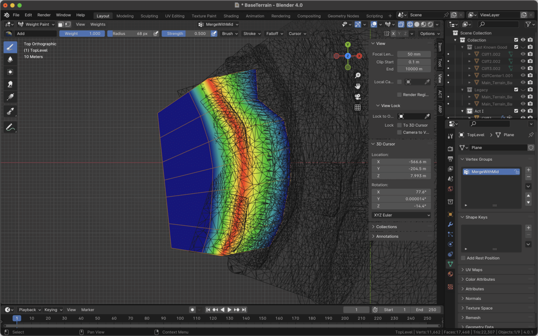Uncheck the Collection exclude checkbox

pyautogui.click(x=516, y=40)
